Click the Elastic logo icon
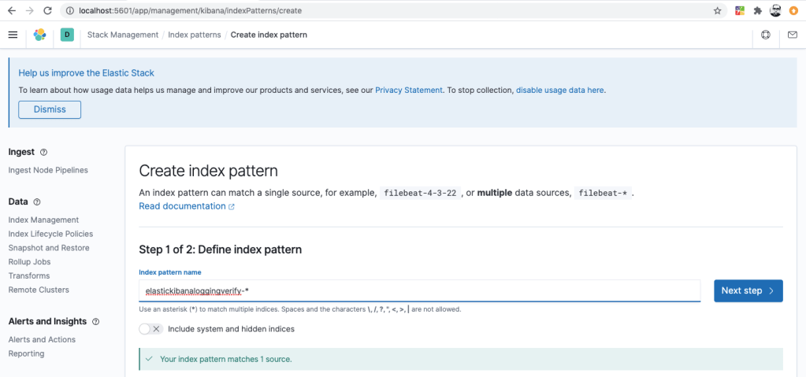 pyautogui.click(x=39, y=35)
